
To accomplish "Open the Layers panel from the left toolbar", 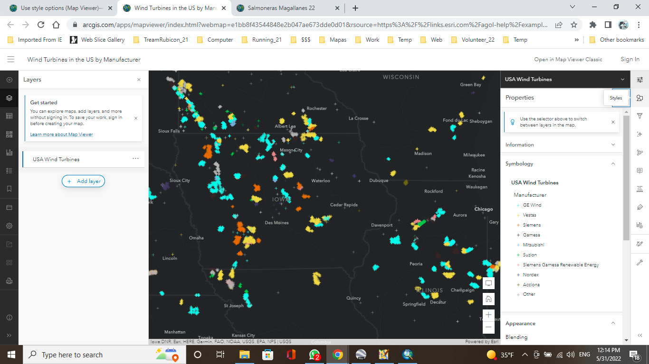I will click(9, 98).
